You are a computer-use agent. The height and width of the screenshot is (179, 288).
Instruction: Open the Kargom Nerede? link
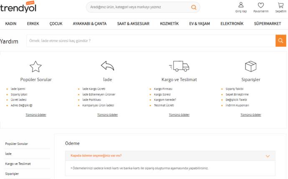(x=165, y=99)
